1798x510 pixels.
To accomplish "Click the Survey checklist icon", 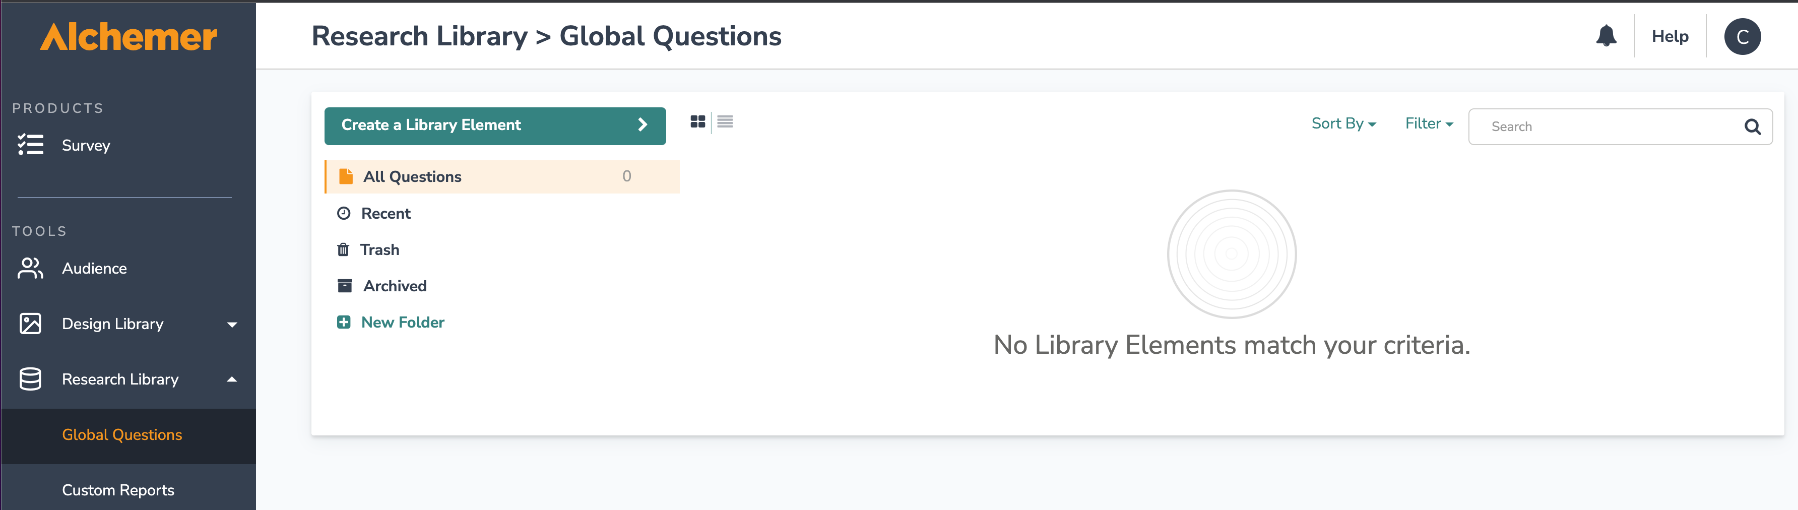I will (x=31, y=145).
